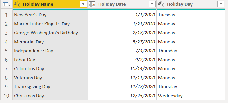This screenshot has width=228, height=103.
Task: Click the 7/4/2020 date cell
Action: pyautogui.click(x=122, y=51)
